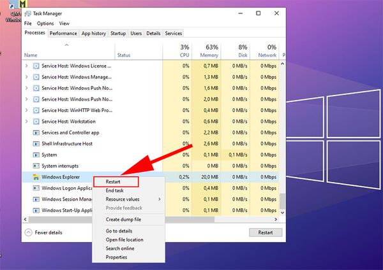Expand Service Host: Windows License group

[26, 66]
